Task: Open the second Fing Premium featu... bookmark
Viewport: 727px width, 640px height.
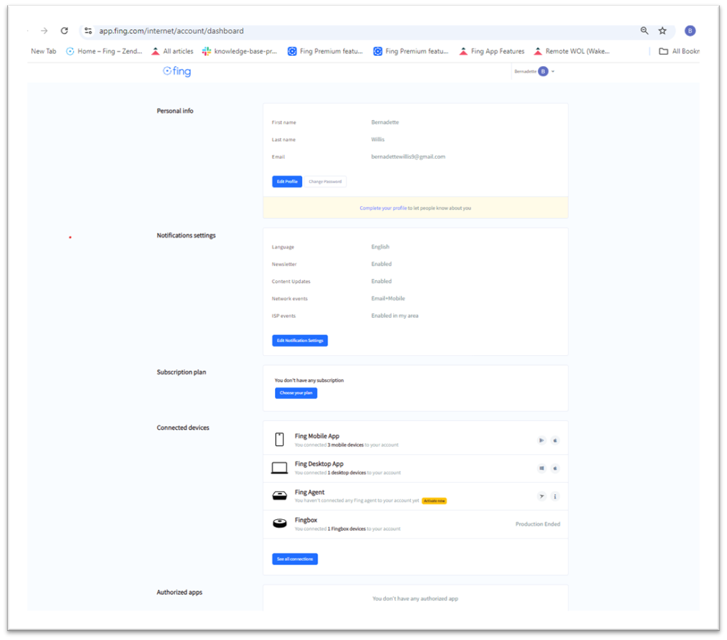Action: coord(411,51)
